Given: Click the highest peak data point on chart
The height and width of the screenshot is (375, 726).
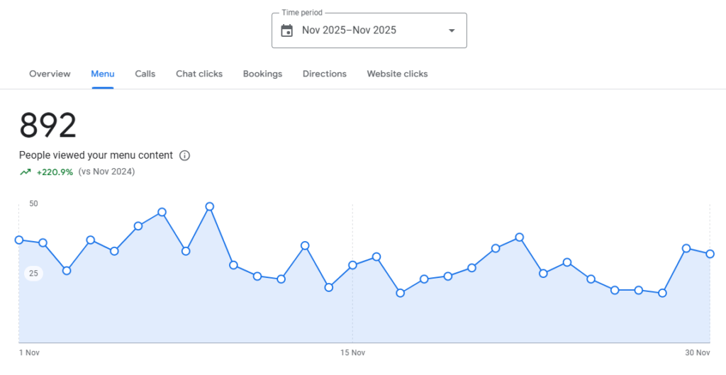Looking at the screenshot, I should tap(210, 206).
